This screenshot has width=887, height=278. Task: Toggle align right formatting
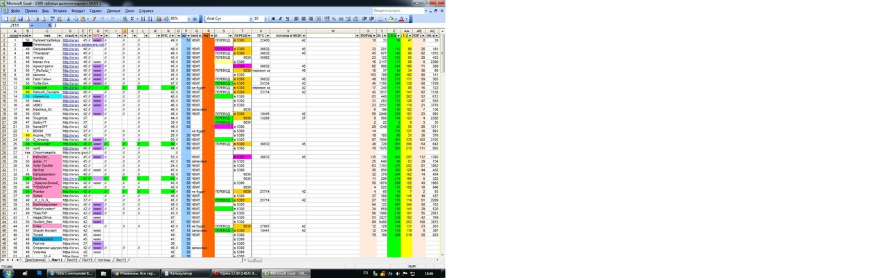[311, 19]
